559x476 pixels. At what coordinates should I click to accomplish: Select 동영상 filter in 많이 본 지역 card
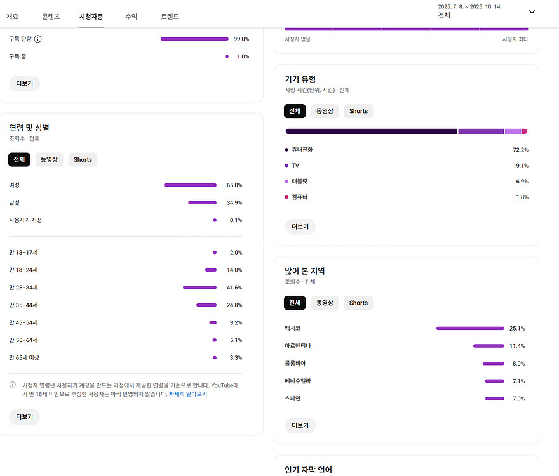pos(325,303)
